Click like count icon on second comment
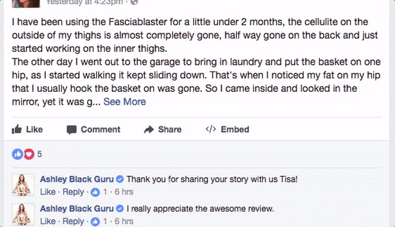Viewport: 395px width, 227px height. [x=95, y=221]
